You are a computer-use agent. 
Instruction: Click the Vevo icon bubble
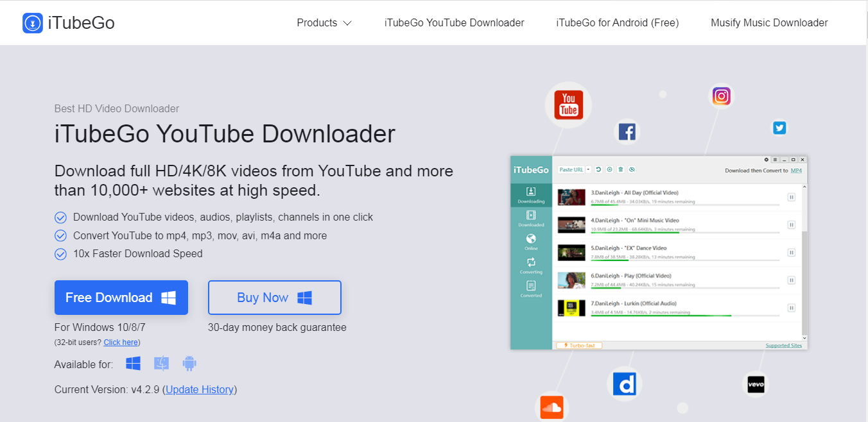(x=755, y=385)
